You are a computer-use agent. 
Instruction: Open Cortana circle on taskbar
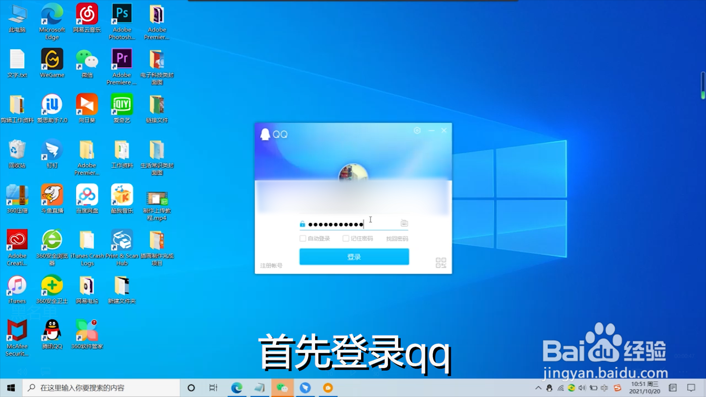191,388
